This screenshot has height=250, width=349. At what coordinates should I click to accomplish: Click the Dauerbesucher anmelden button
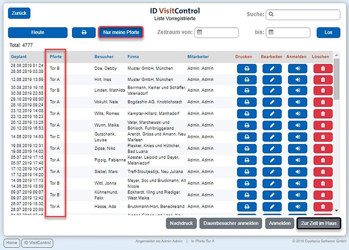[x=231, y=223]
